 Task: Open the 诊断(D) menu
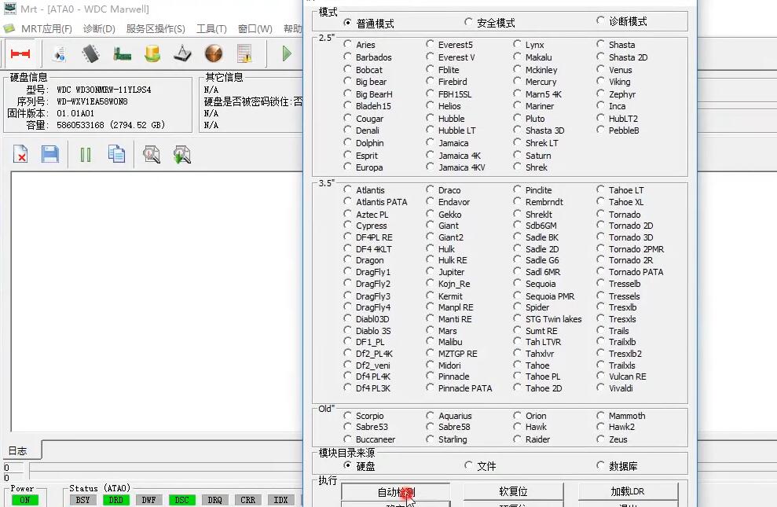pos(99,29)
